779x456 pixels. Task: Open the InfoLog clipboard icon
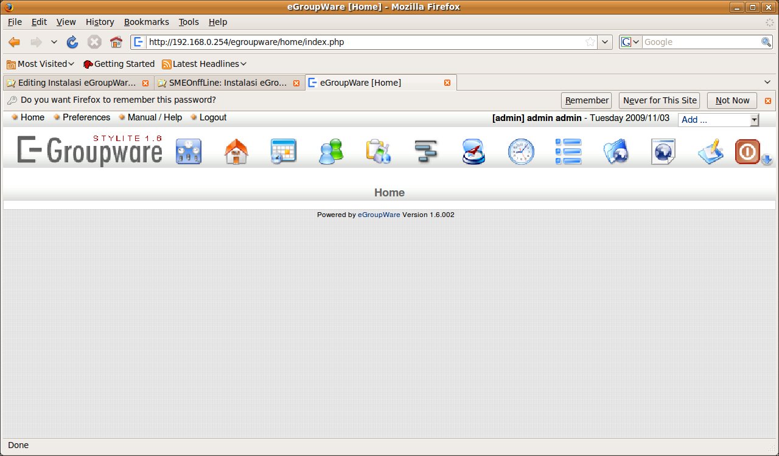click(379, 151)
